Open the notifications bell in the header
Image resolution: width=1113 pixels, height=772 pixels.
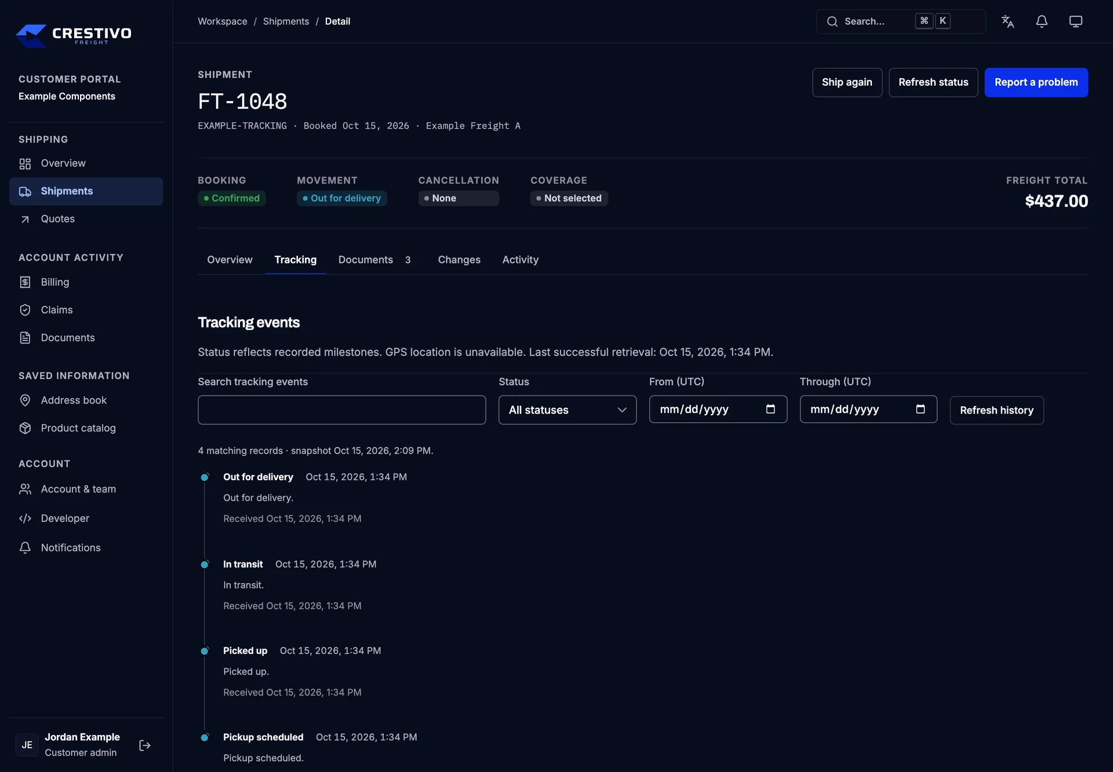[x=1042, y=21]
